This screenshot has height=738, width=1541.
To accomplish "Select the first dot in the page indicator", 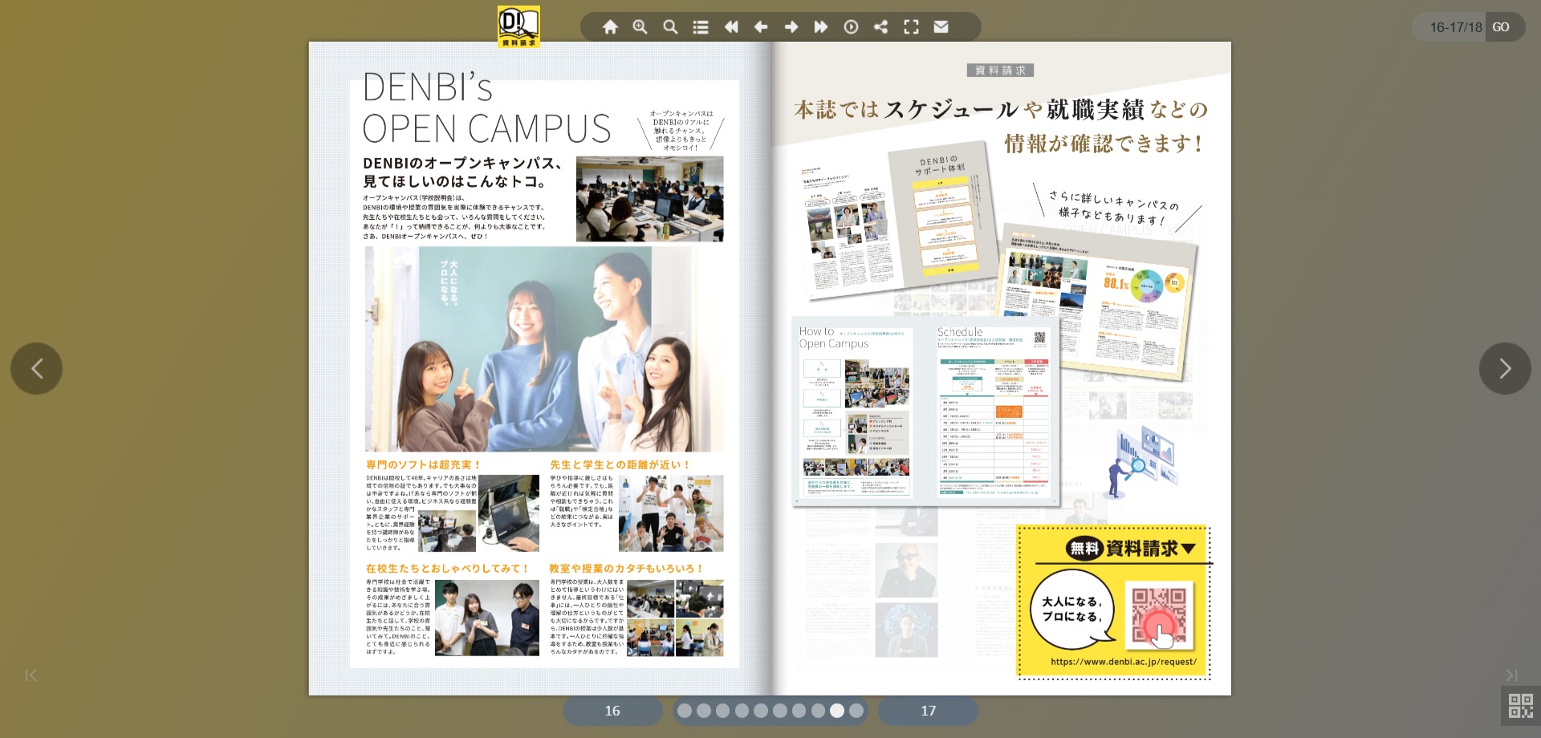I will (684, 711).
